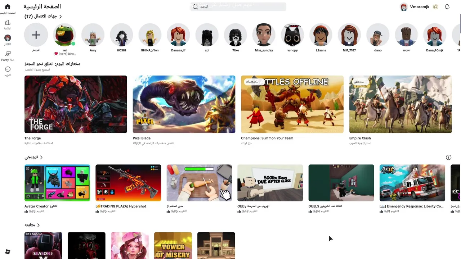Open the More (المزيد) sidebar menu
Image resolution: width=461 pixels, height=259 pixels.
click(x=8, y=69)
